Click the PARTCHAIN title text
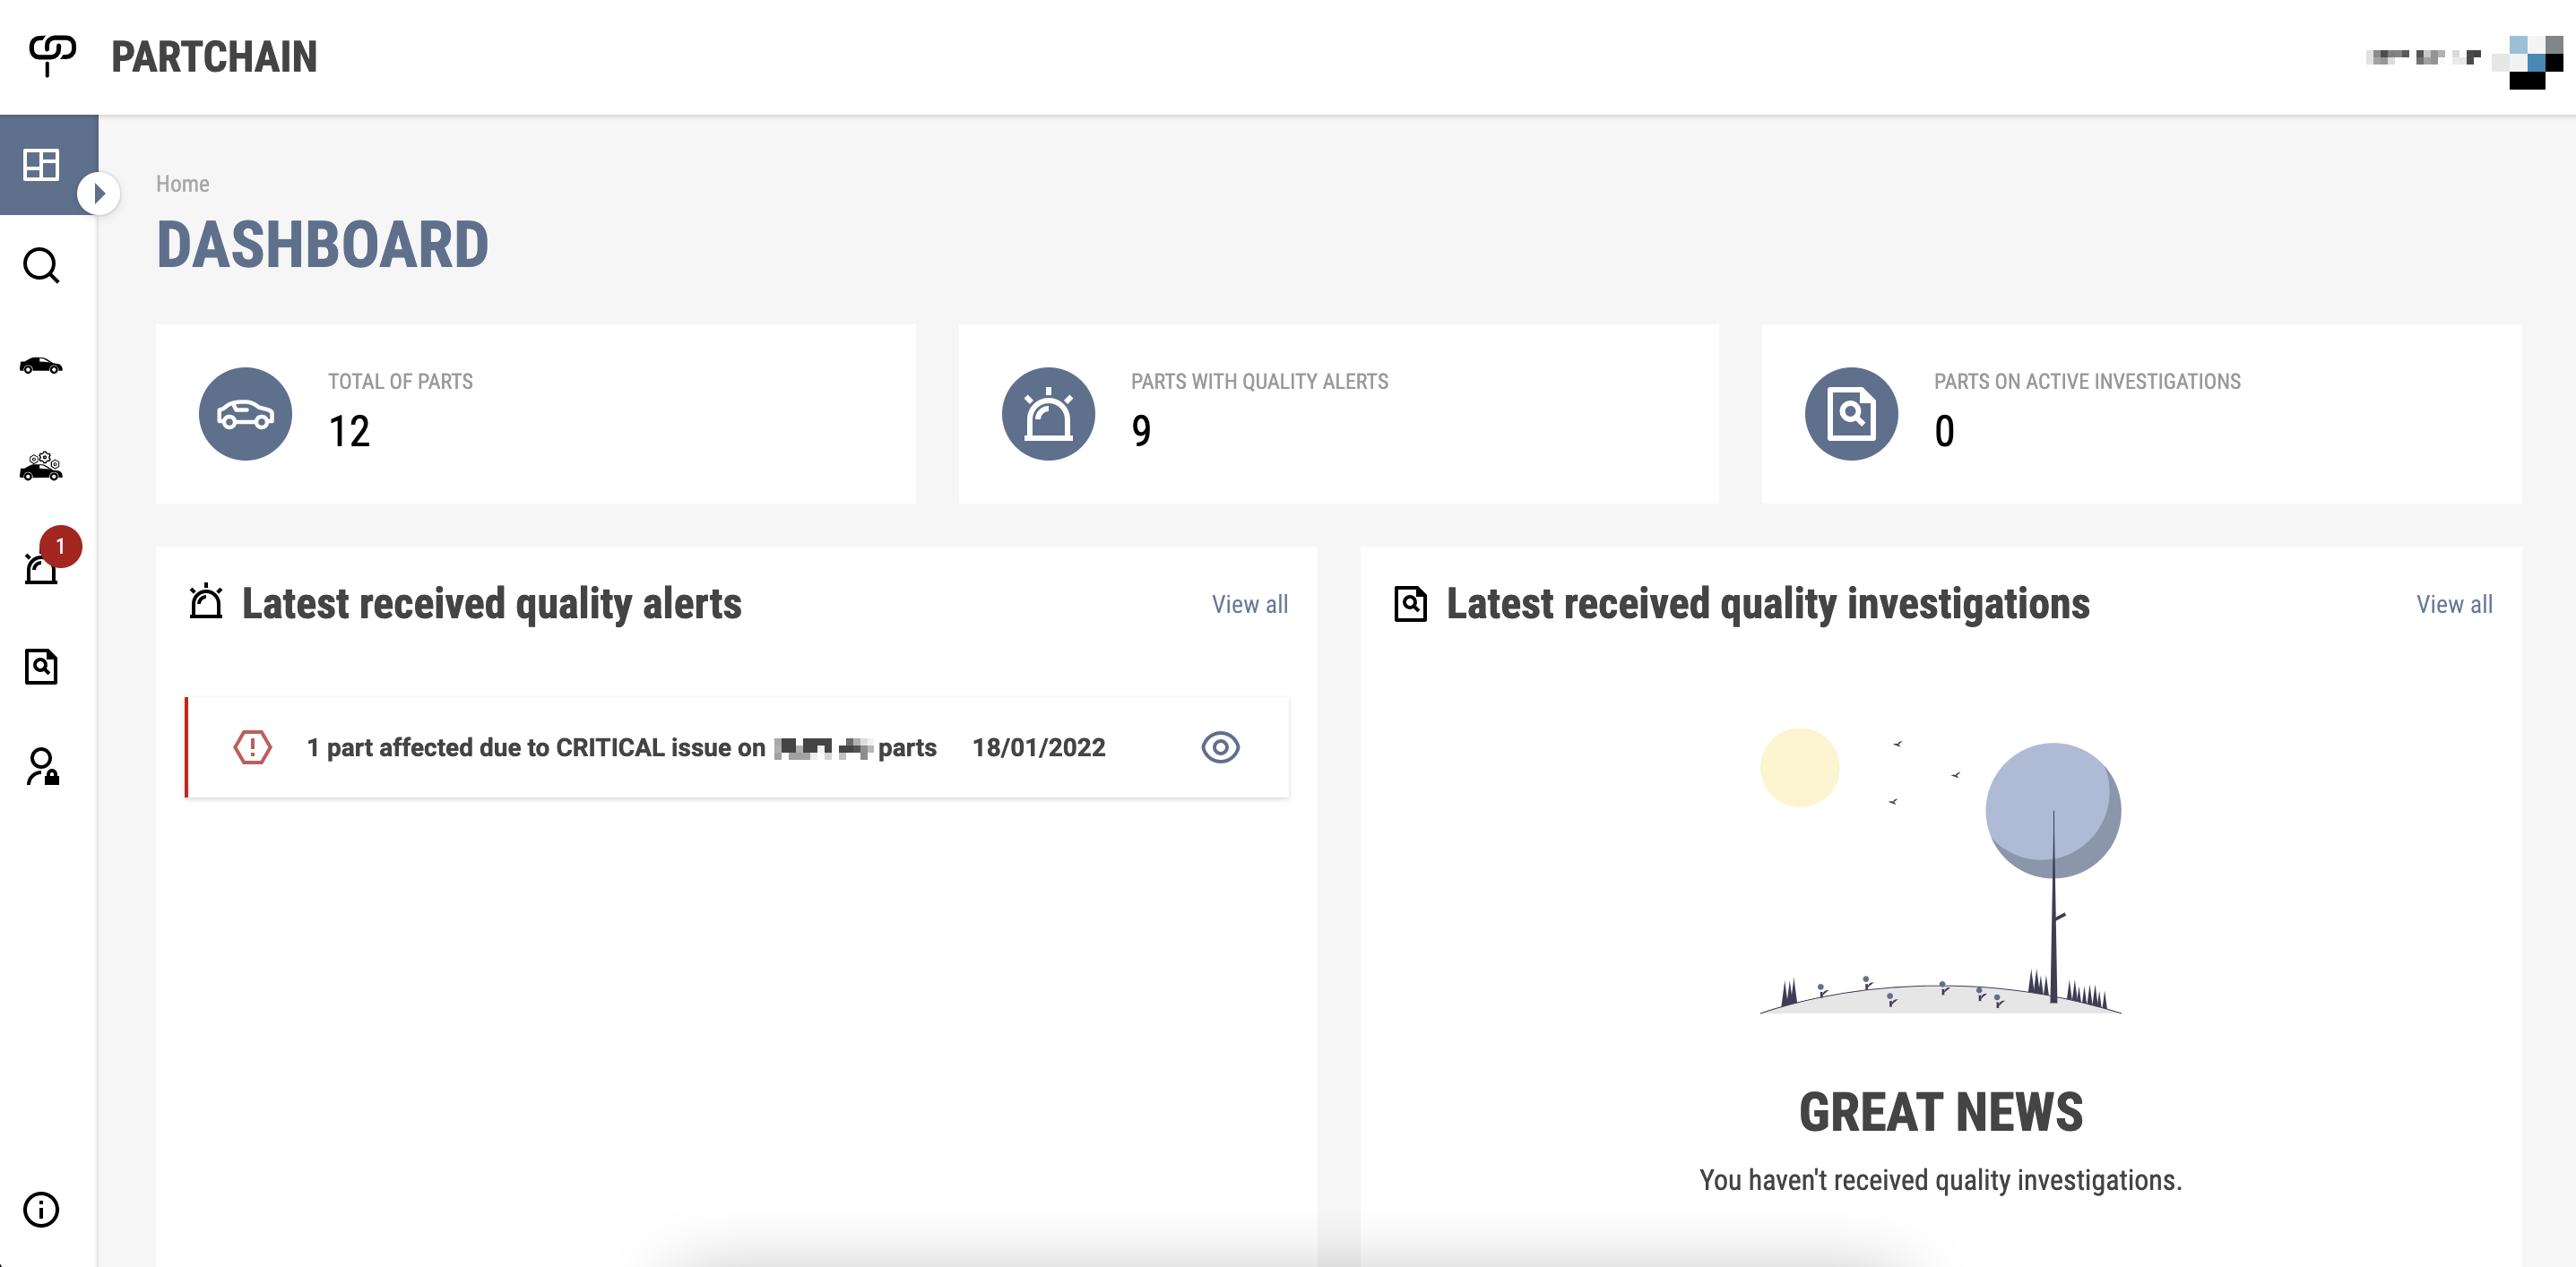The image size is (2576, 1267). click(x=214, y=57)
